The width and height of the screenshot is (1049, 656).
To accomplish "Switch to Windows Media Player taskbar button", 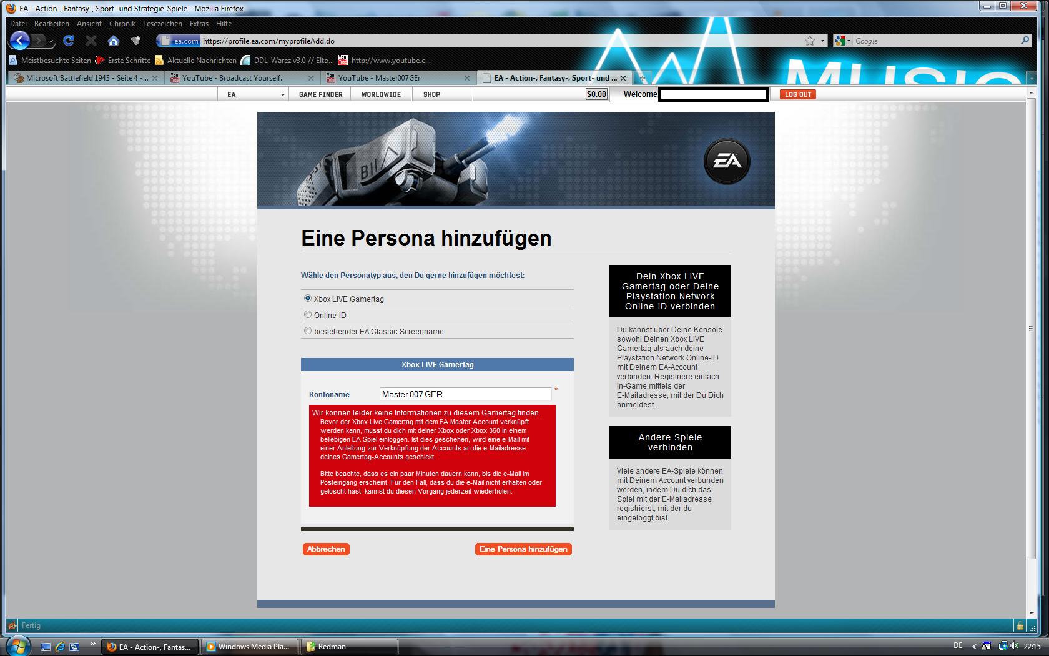I will click(251, 647).
